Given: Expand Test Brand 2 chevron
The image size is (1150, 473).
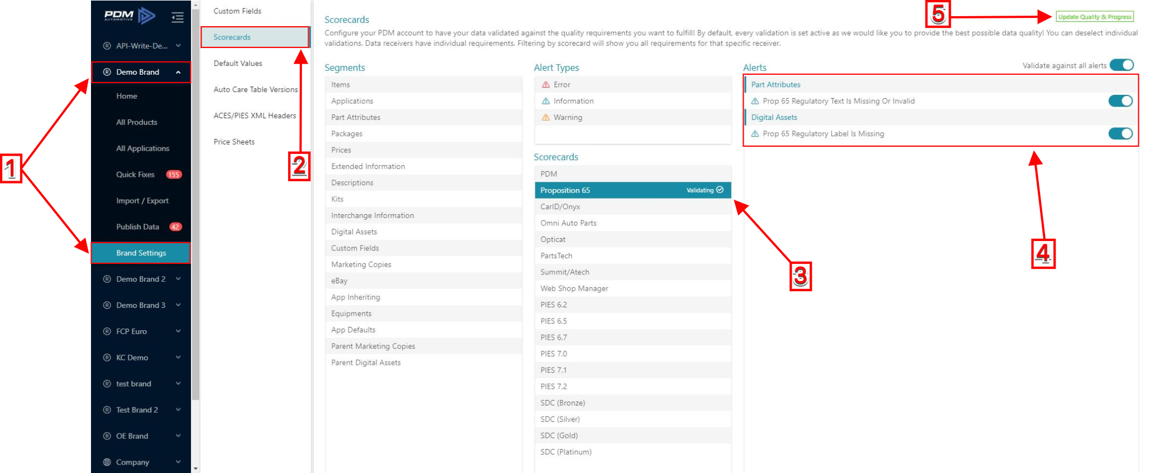Looking at the screenshot, I should [178, 410].
